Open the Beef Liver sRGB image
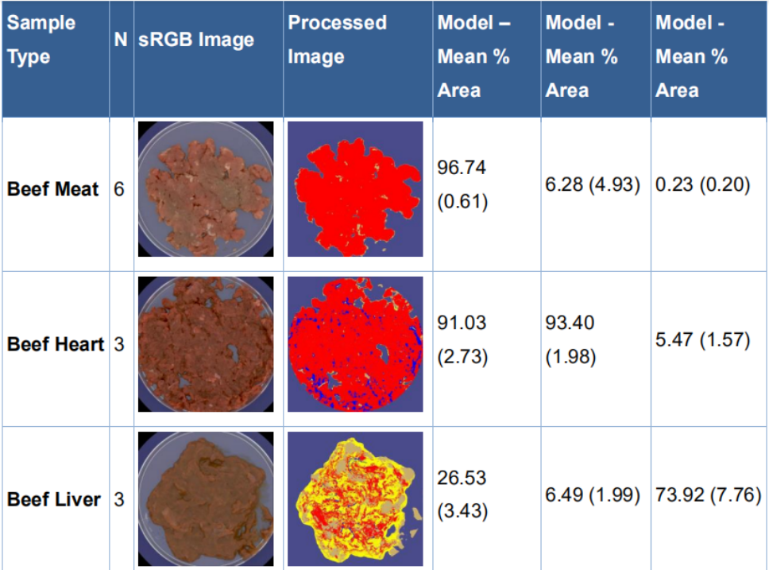The image size is (769, 570). 207,499
